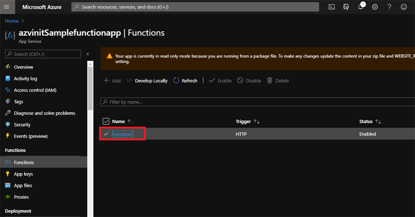Click the Trigger column header
Screen dimensions: 415x217
243,121
